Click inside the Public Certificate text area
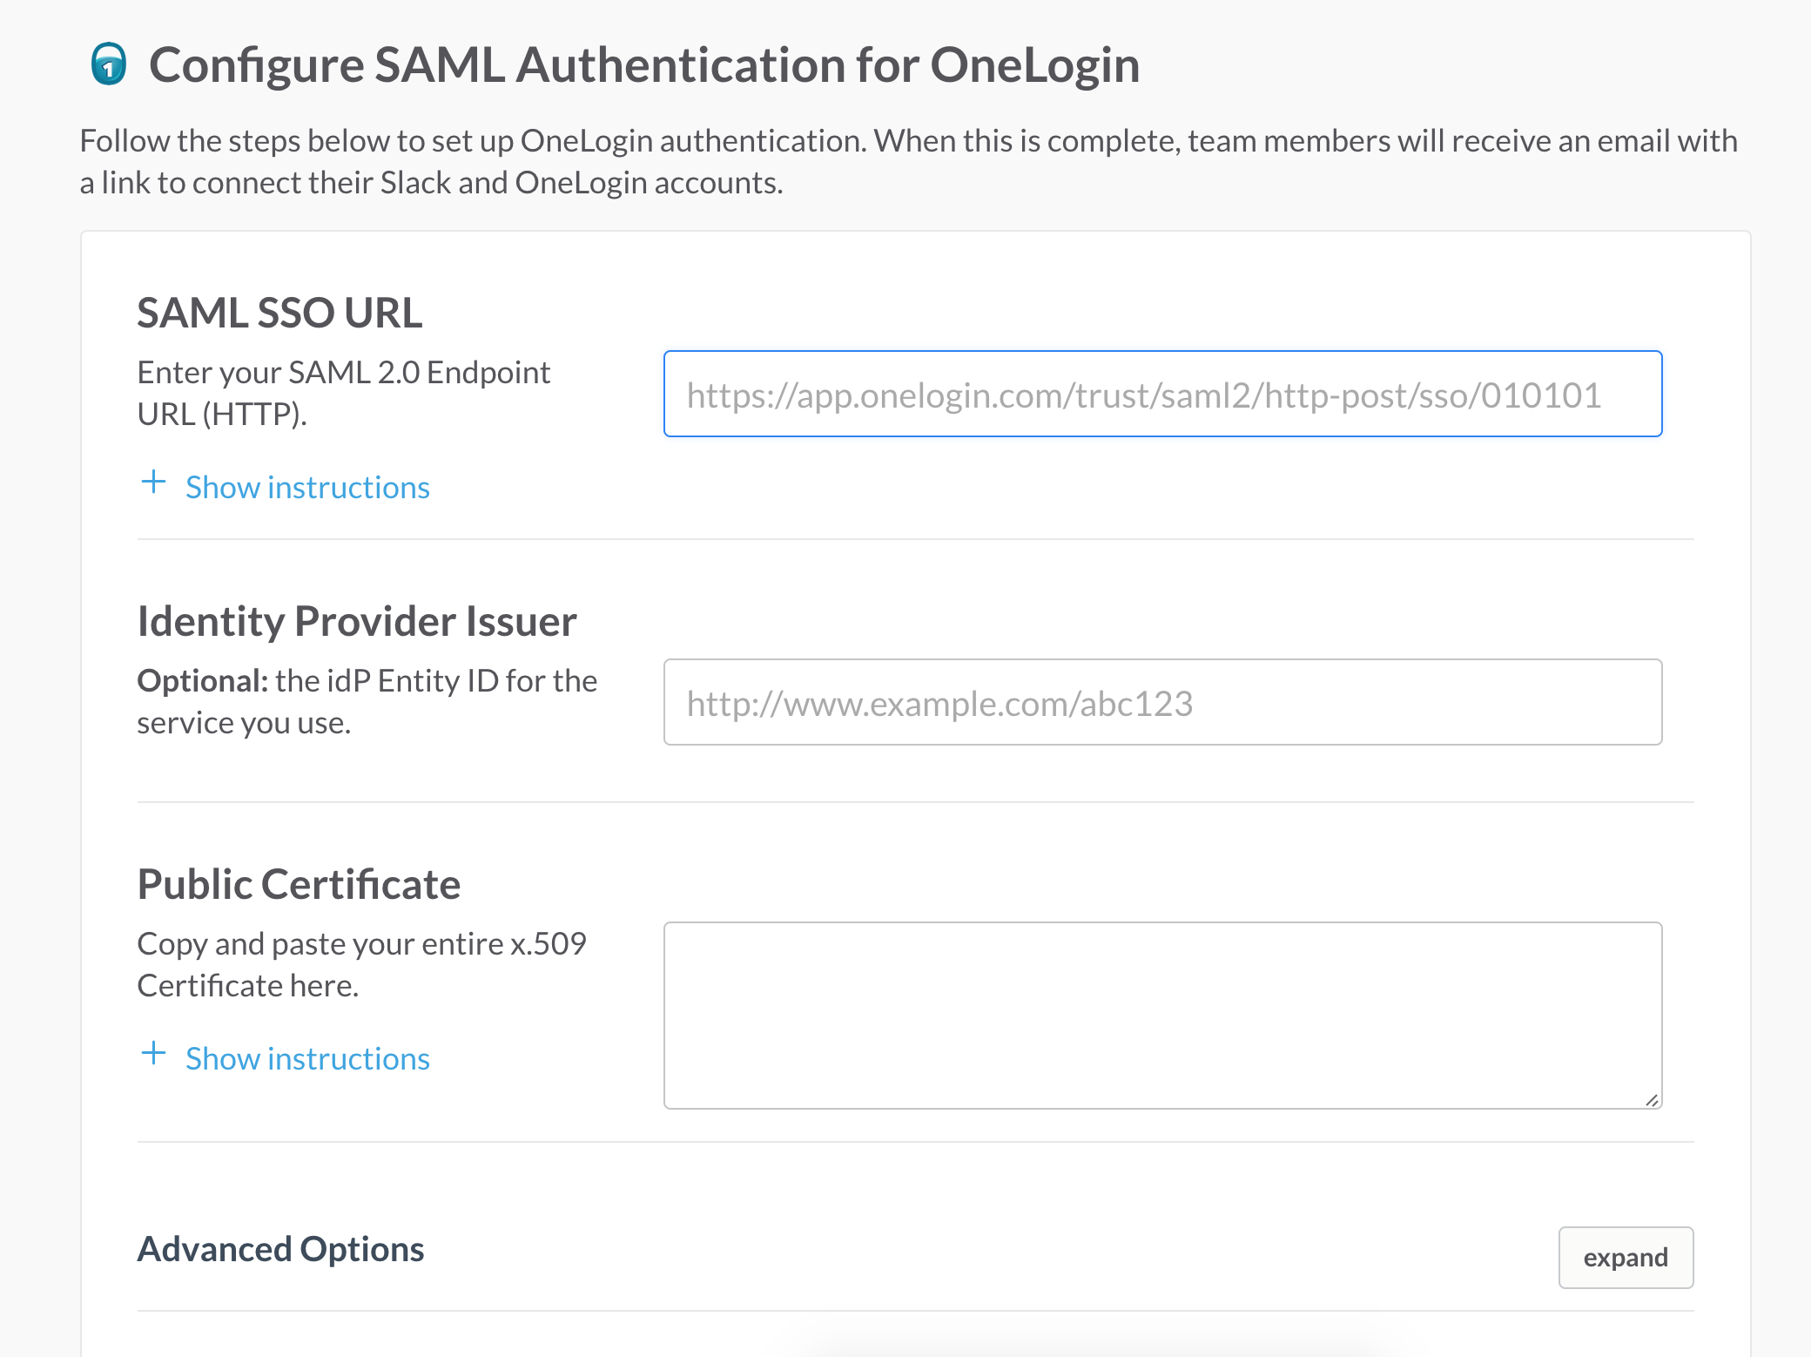 pos(1162,1016)
